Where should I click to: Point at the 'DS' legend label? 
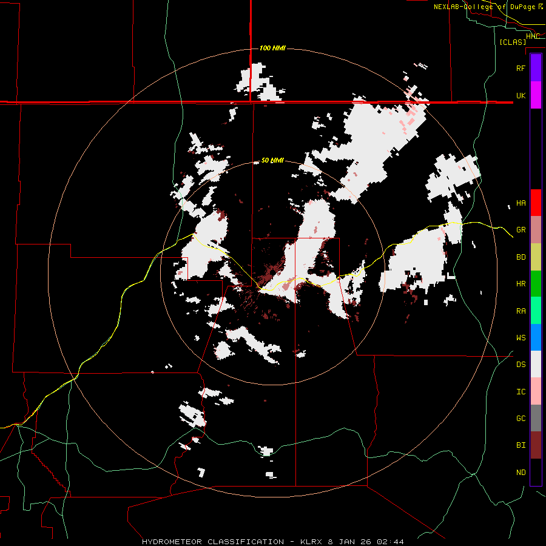[521, 365]
